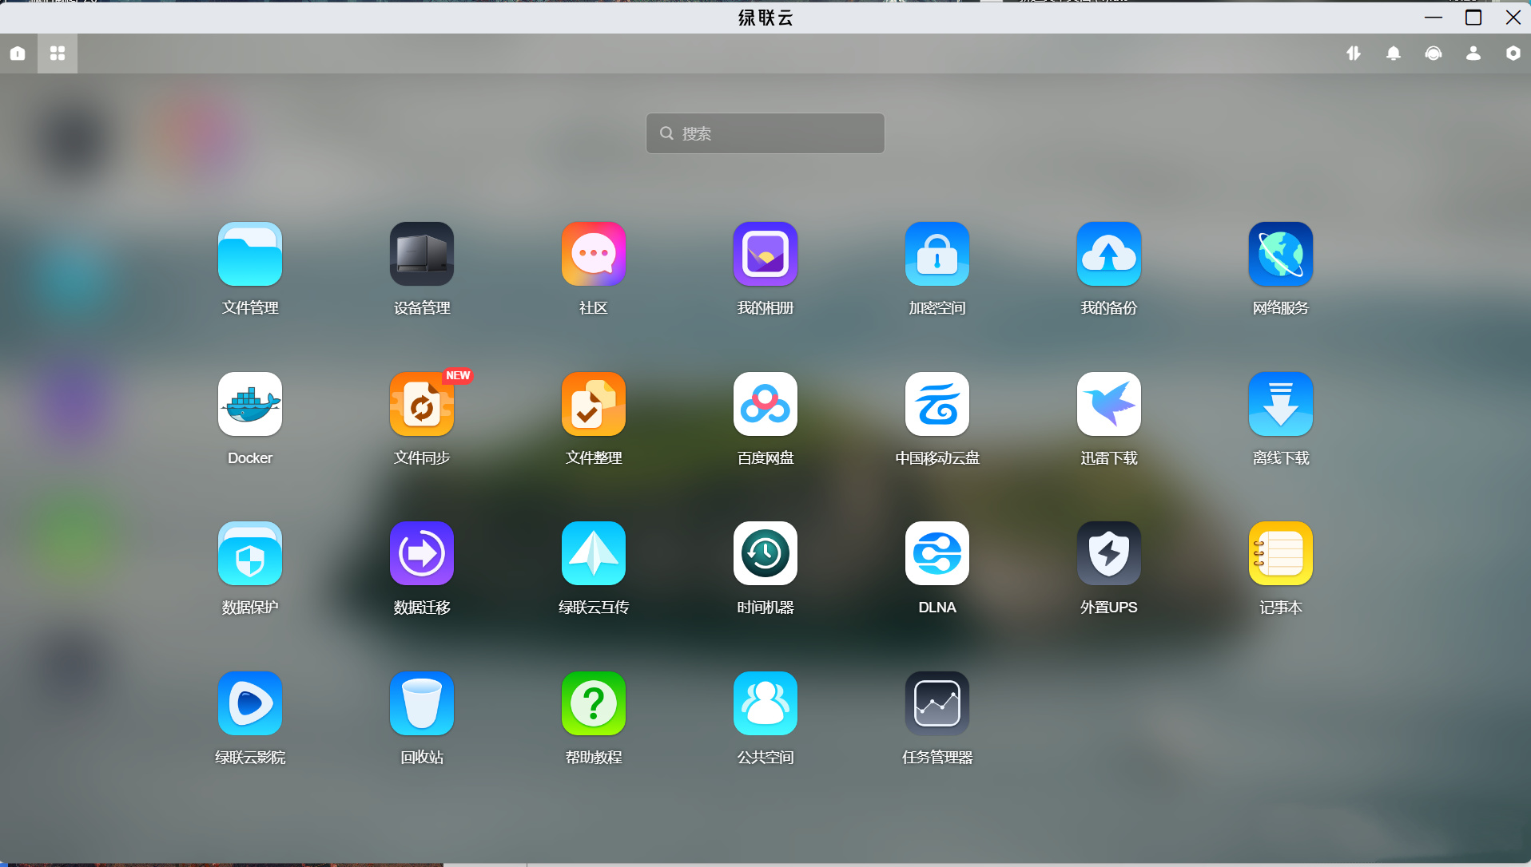Open the 设备管理 device management app
The width and height of the screenshot is (1531, 867).
click(x=422, y=254)
